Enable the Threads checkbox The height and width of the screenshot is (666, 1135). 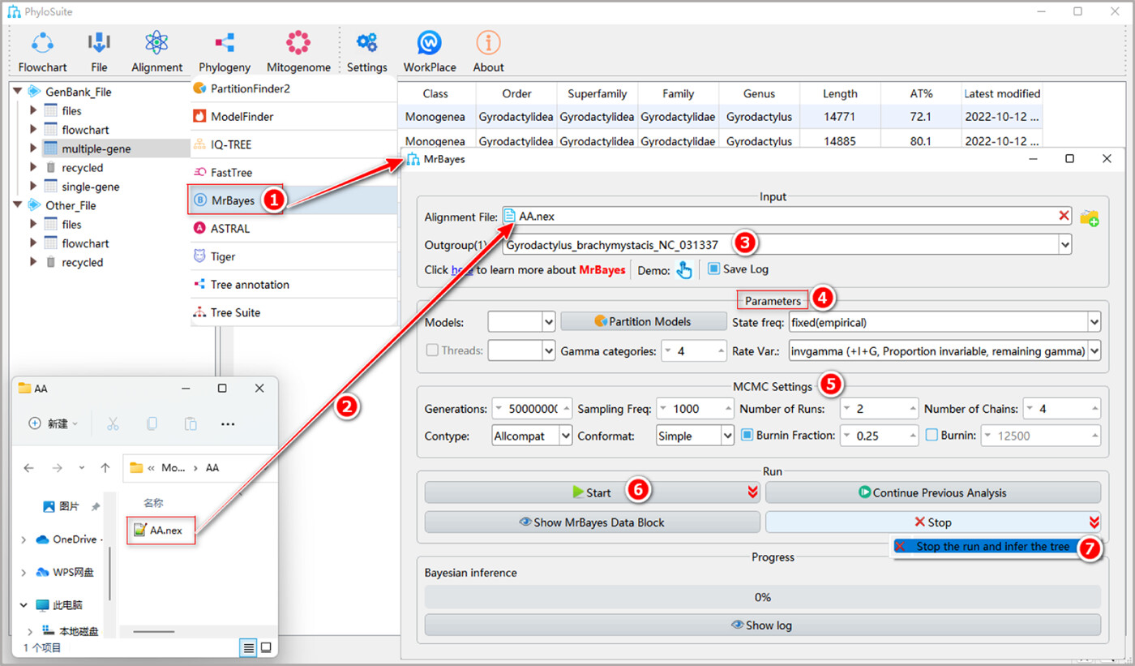[432, 350]
